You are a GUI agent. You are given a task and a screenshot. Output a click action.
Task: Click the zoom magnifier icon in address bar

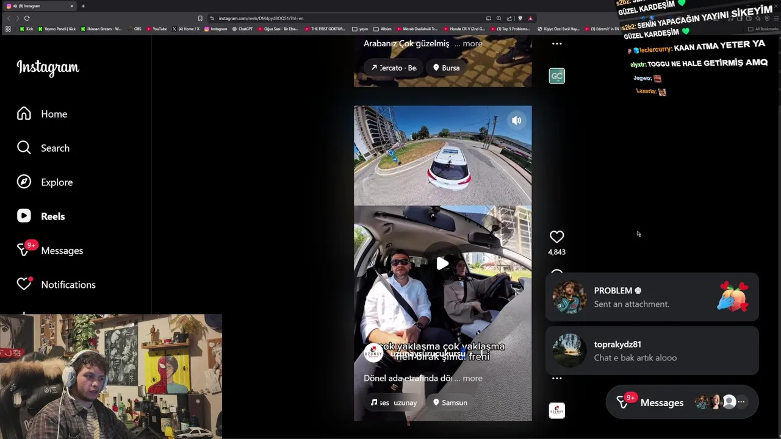click(498, 18)
